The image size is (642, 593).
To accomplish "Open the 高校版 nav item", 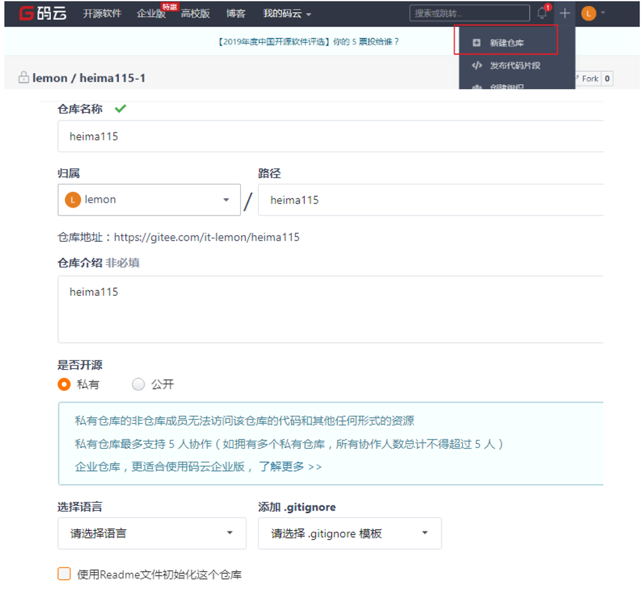I will coord(195,13).
